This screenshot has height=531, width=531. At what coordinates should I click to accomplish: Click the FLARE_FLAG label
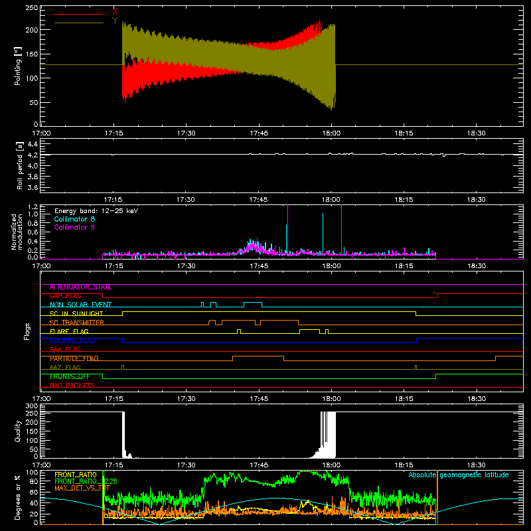[x=69, y=331]
